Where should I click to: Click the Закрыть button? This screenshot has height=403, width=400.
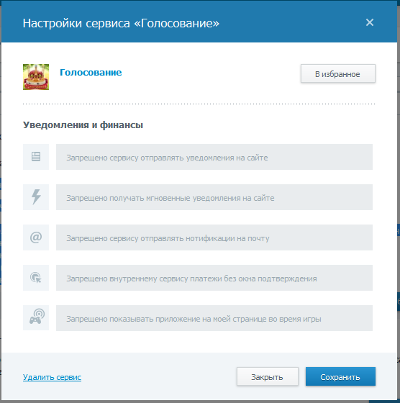tap(268, 376)
